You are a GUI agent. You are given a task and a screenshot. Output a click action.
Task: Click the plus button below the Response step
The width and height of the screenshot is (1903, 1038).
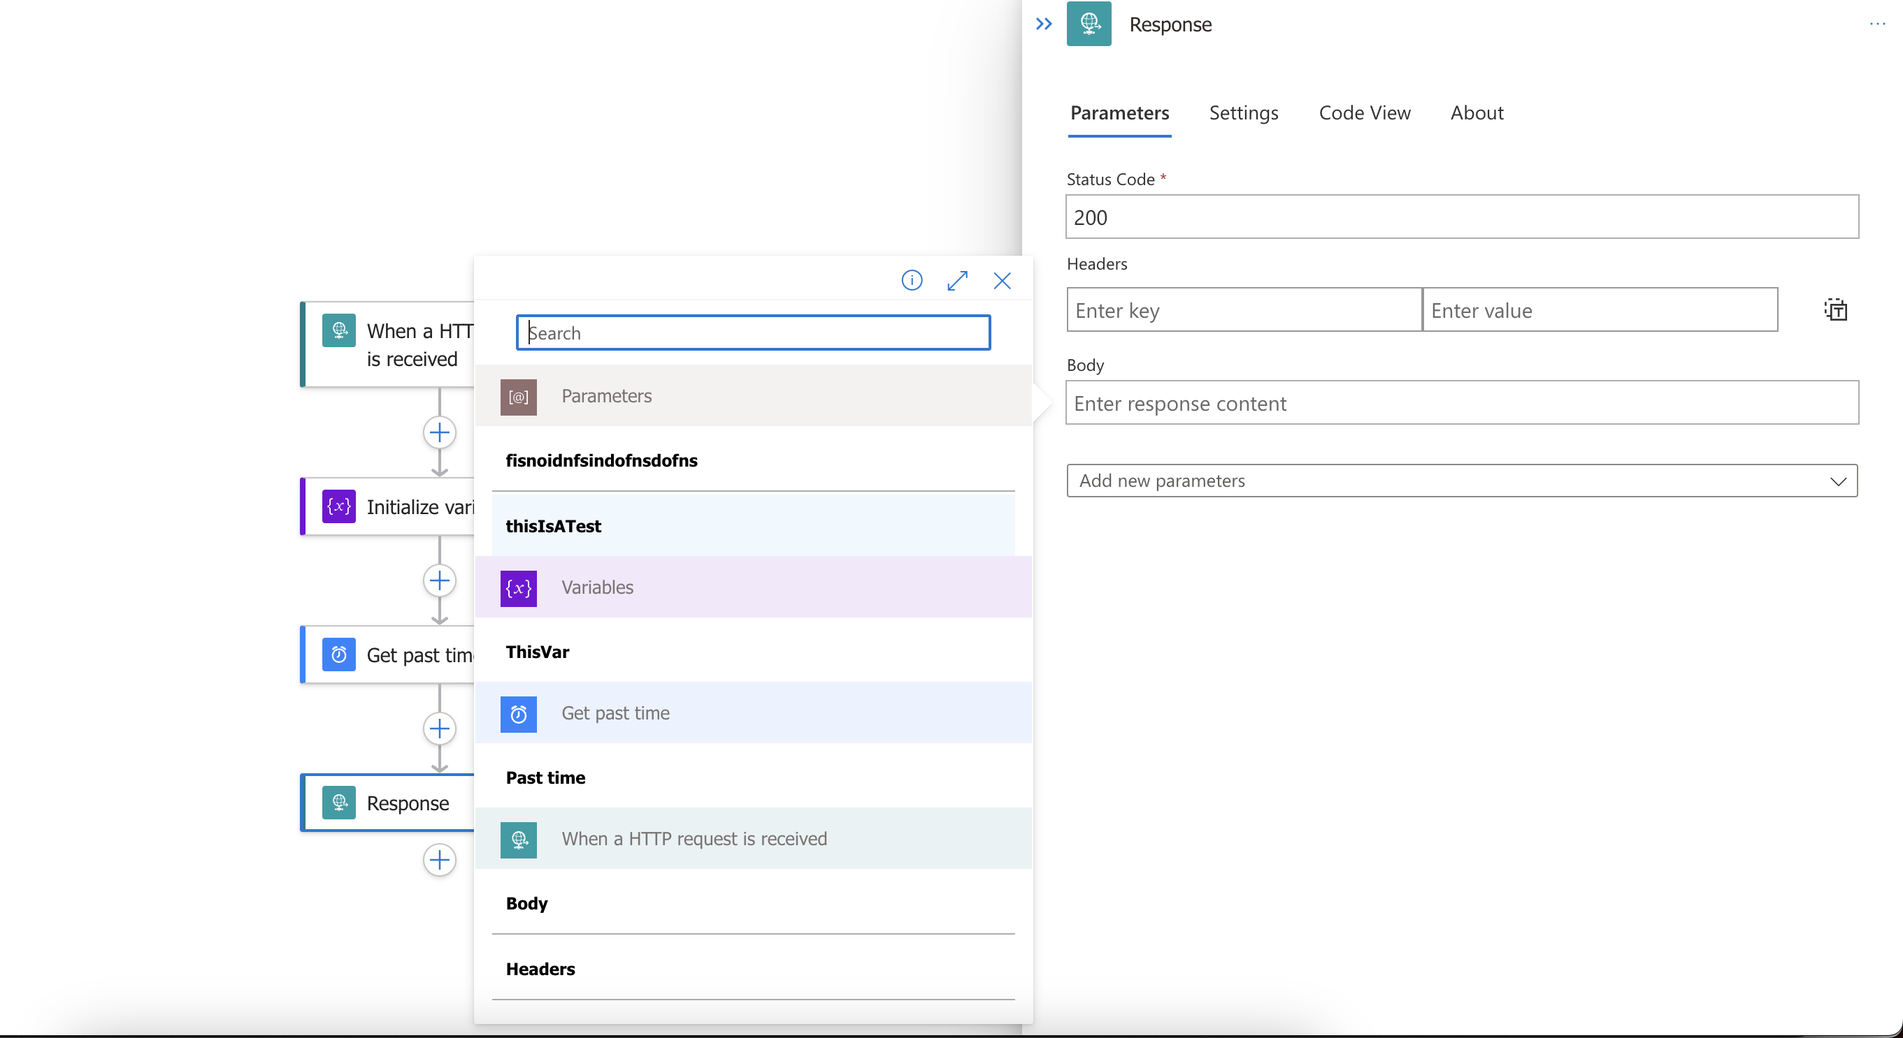coord(440,860)
